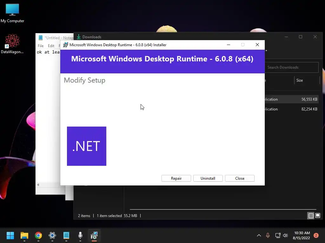Click the Search Downloads field
This screenshot has height=243, width=325.
(x=292, y=67)
